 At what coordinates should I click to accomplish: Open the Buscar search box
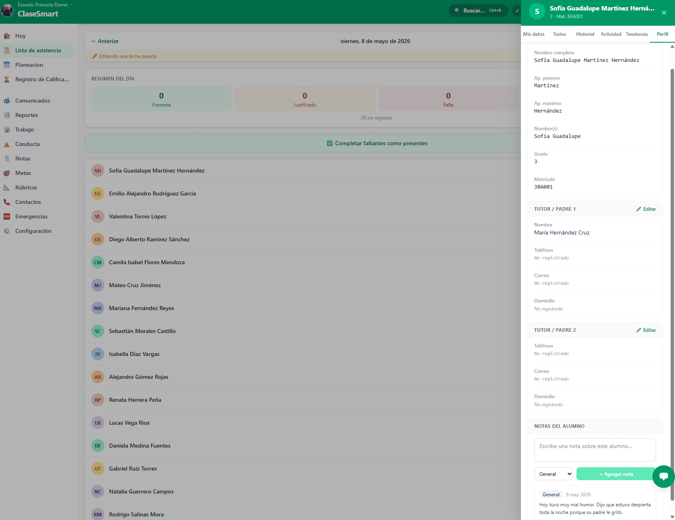[x=478, y=10]
